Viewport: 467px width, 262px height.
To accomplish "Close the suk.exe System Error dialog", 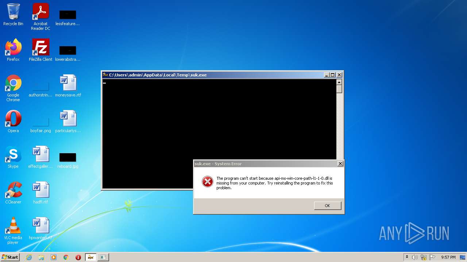I will tap(340, 164).
